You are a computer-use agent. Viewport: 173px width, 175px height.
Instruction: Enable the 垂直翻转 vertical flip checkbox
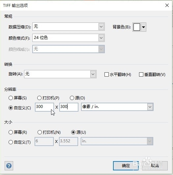click(x=141, y=74)
